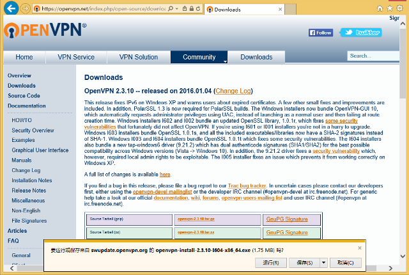Viewport: 409px width, 275px height.
Task: Open the openvpn-devel mailinglist link
Action: tap(162, 192)
